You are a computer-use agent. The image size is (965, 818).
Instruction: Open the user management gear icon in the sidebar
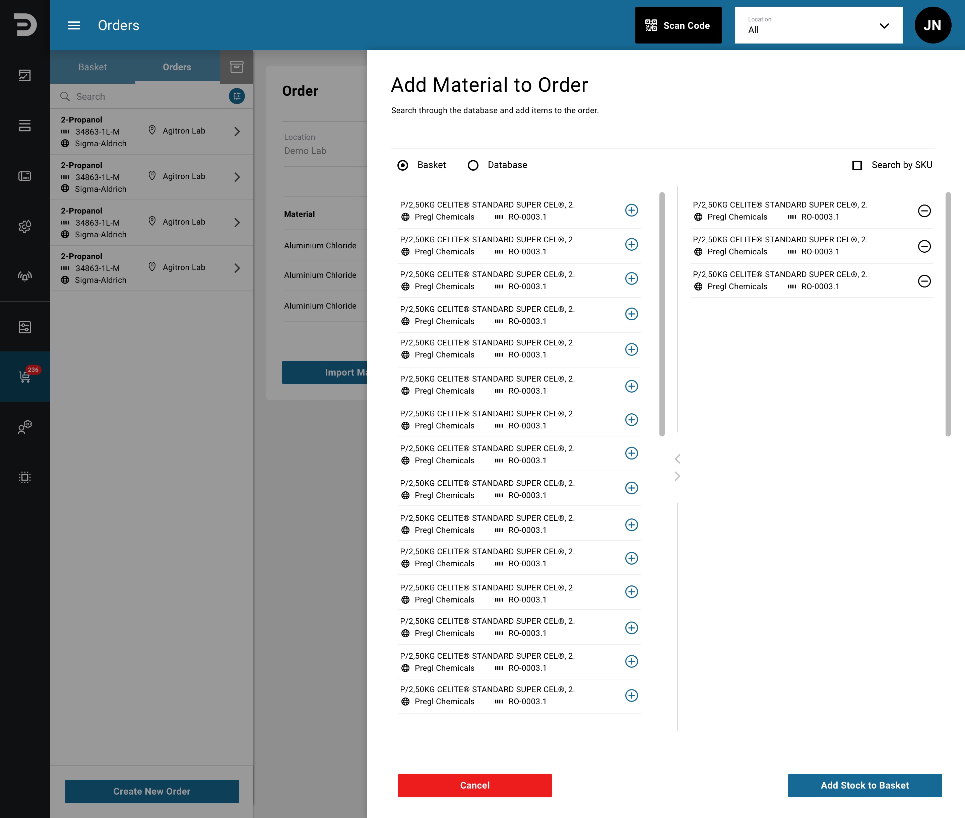tap(25, 427)
